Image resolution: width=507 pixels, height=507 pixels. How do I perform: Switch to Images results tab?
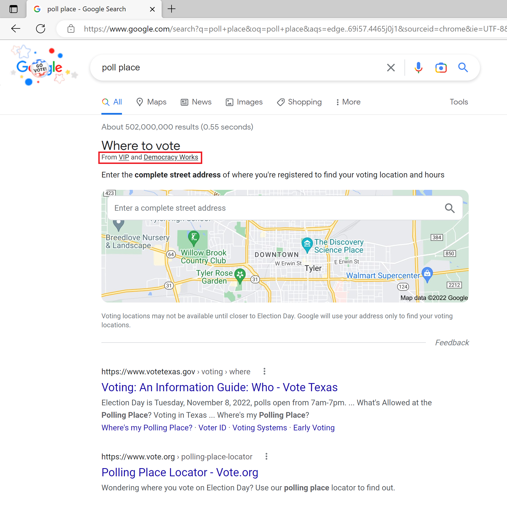[244, 102]
